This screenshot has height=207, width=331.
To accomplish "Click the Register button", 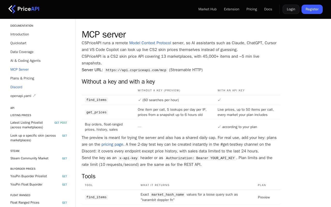I will pos(312,9).
